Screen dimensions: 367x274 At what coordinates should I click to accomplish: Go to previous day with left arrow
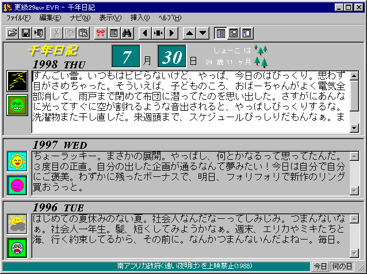pyautogui.click(x=145, y=33)
